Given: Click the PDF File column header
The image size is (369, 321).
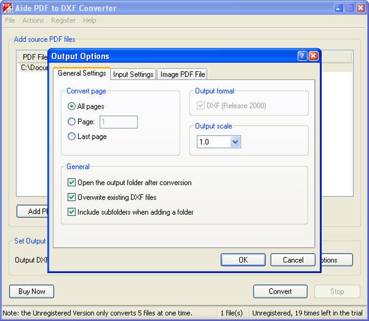Looking at the screenshot, I should pyautogui.click(x=33, y=57).
